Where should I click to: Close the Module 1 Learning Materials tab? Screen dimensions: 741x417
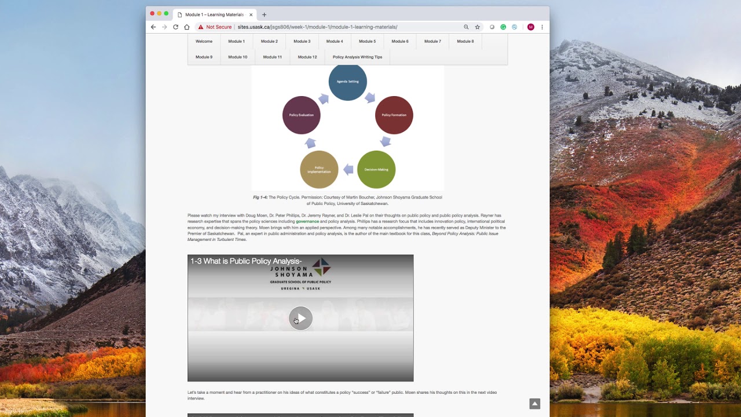point(251,14)
